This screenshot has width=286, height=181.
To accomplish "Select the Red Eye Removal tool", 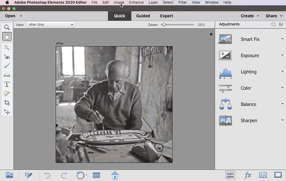I will pyautogui.click(x=7, y=57).
